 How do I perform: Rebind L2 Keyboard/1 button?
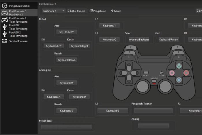tap(109, 25)
